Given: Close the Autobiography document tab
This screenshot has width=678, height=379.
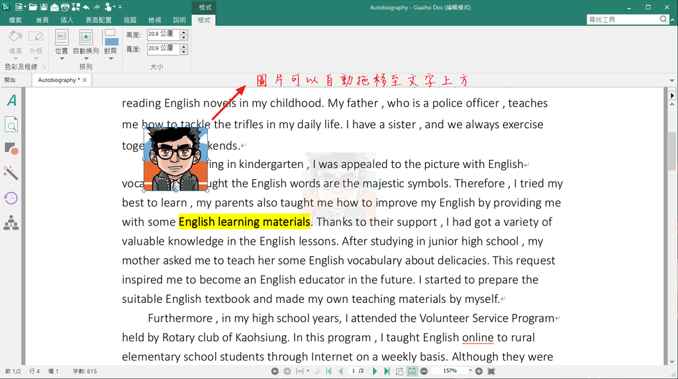Looking at the screenshot, I should coord(85,80).
